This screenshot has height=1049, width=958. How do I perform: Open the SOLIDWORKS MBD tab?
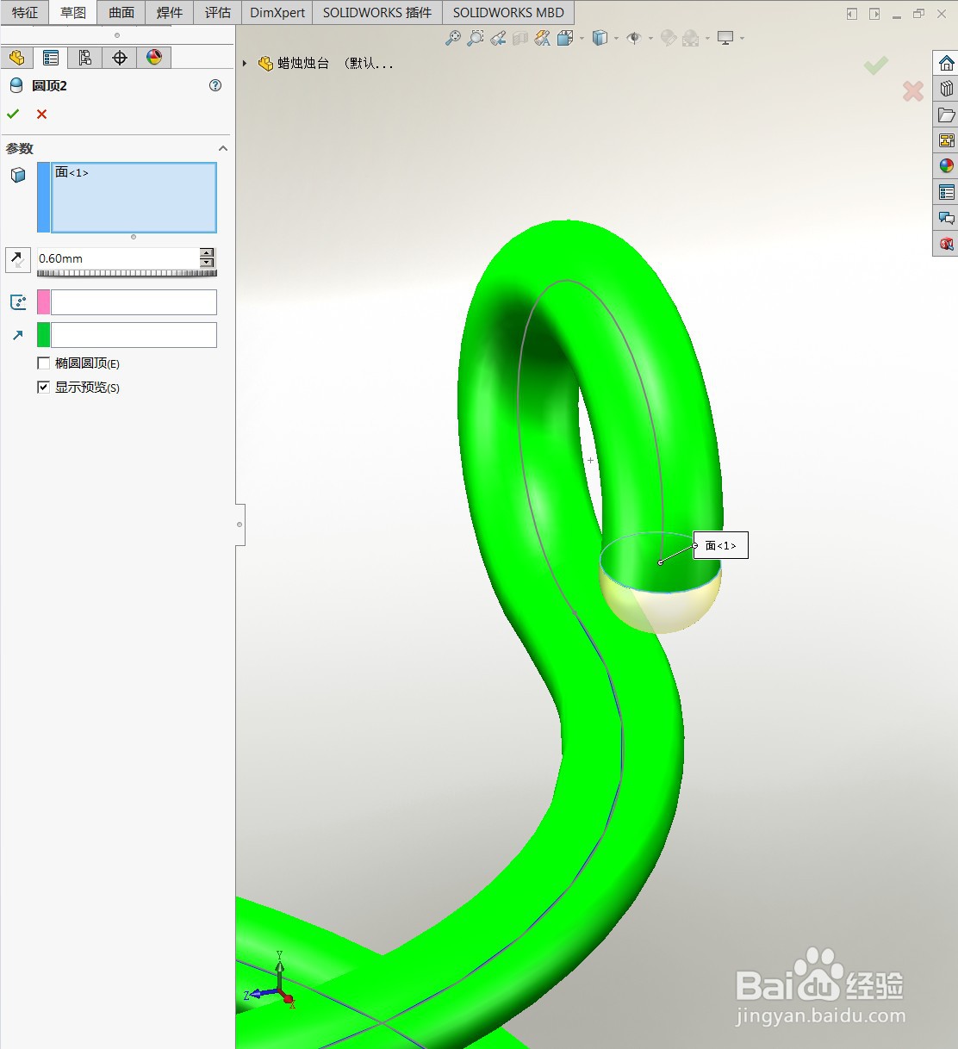[508, 12]
